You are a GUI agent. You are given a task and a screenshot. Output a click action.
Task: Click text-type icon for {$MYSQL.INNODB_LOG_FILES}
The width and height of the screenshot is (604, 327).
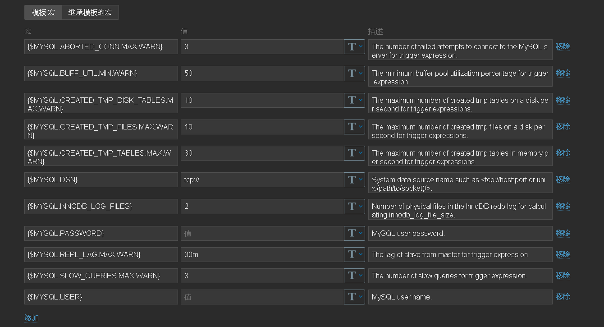click(354, 207)
